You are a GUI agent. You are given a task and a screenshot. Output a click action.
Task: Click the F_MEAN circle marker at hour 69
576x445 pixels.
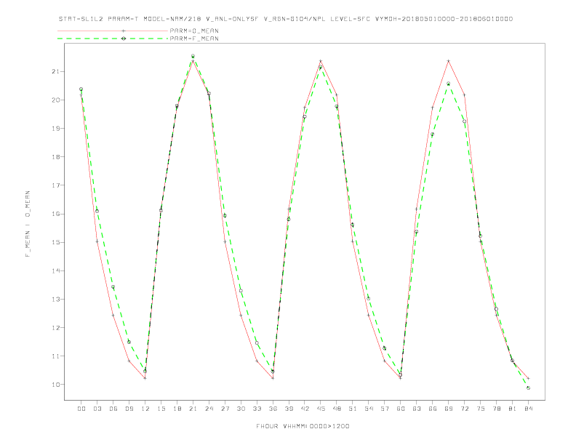[448, 84]
